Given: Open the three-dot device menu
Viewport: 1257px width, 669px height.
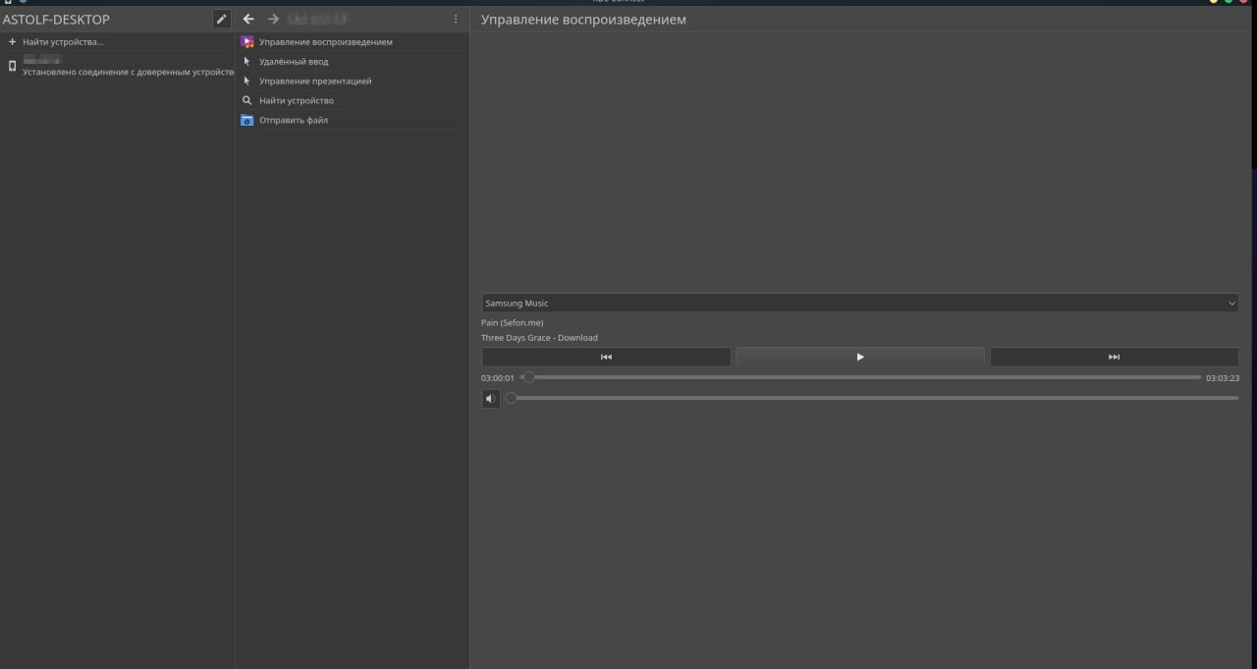Looking at the screenshot, I should (456, 19).
